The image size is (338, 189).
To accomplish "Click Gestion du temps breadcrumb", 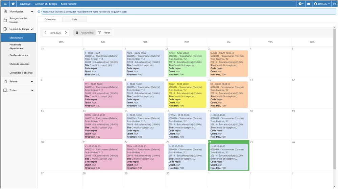I will (x=46, y=4).
